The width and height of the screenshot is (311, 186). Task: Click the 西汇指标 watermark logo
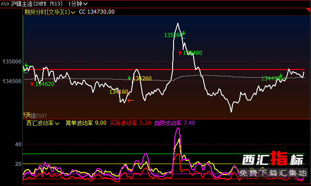[273, 160]
